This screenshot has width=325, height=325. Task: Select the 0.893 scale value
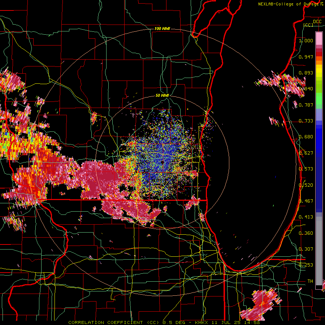(306, 73)
